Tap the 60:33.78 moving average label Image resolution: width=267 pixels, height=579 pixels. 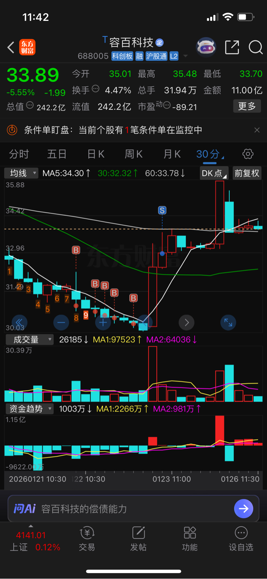(165, 173)
